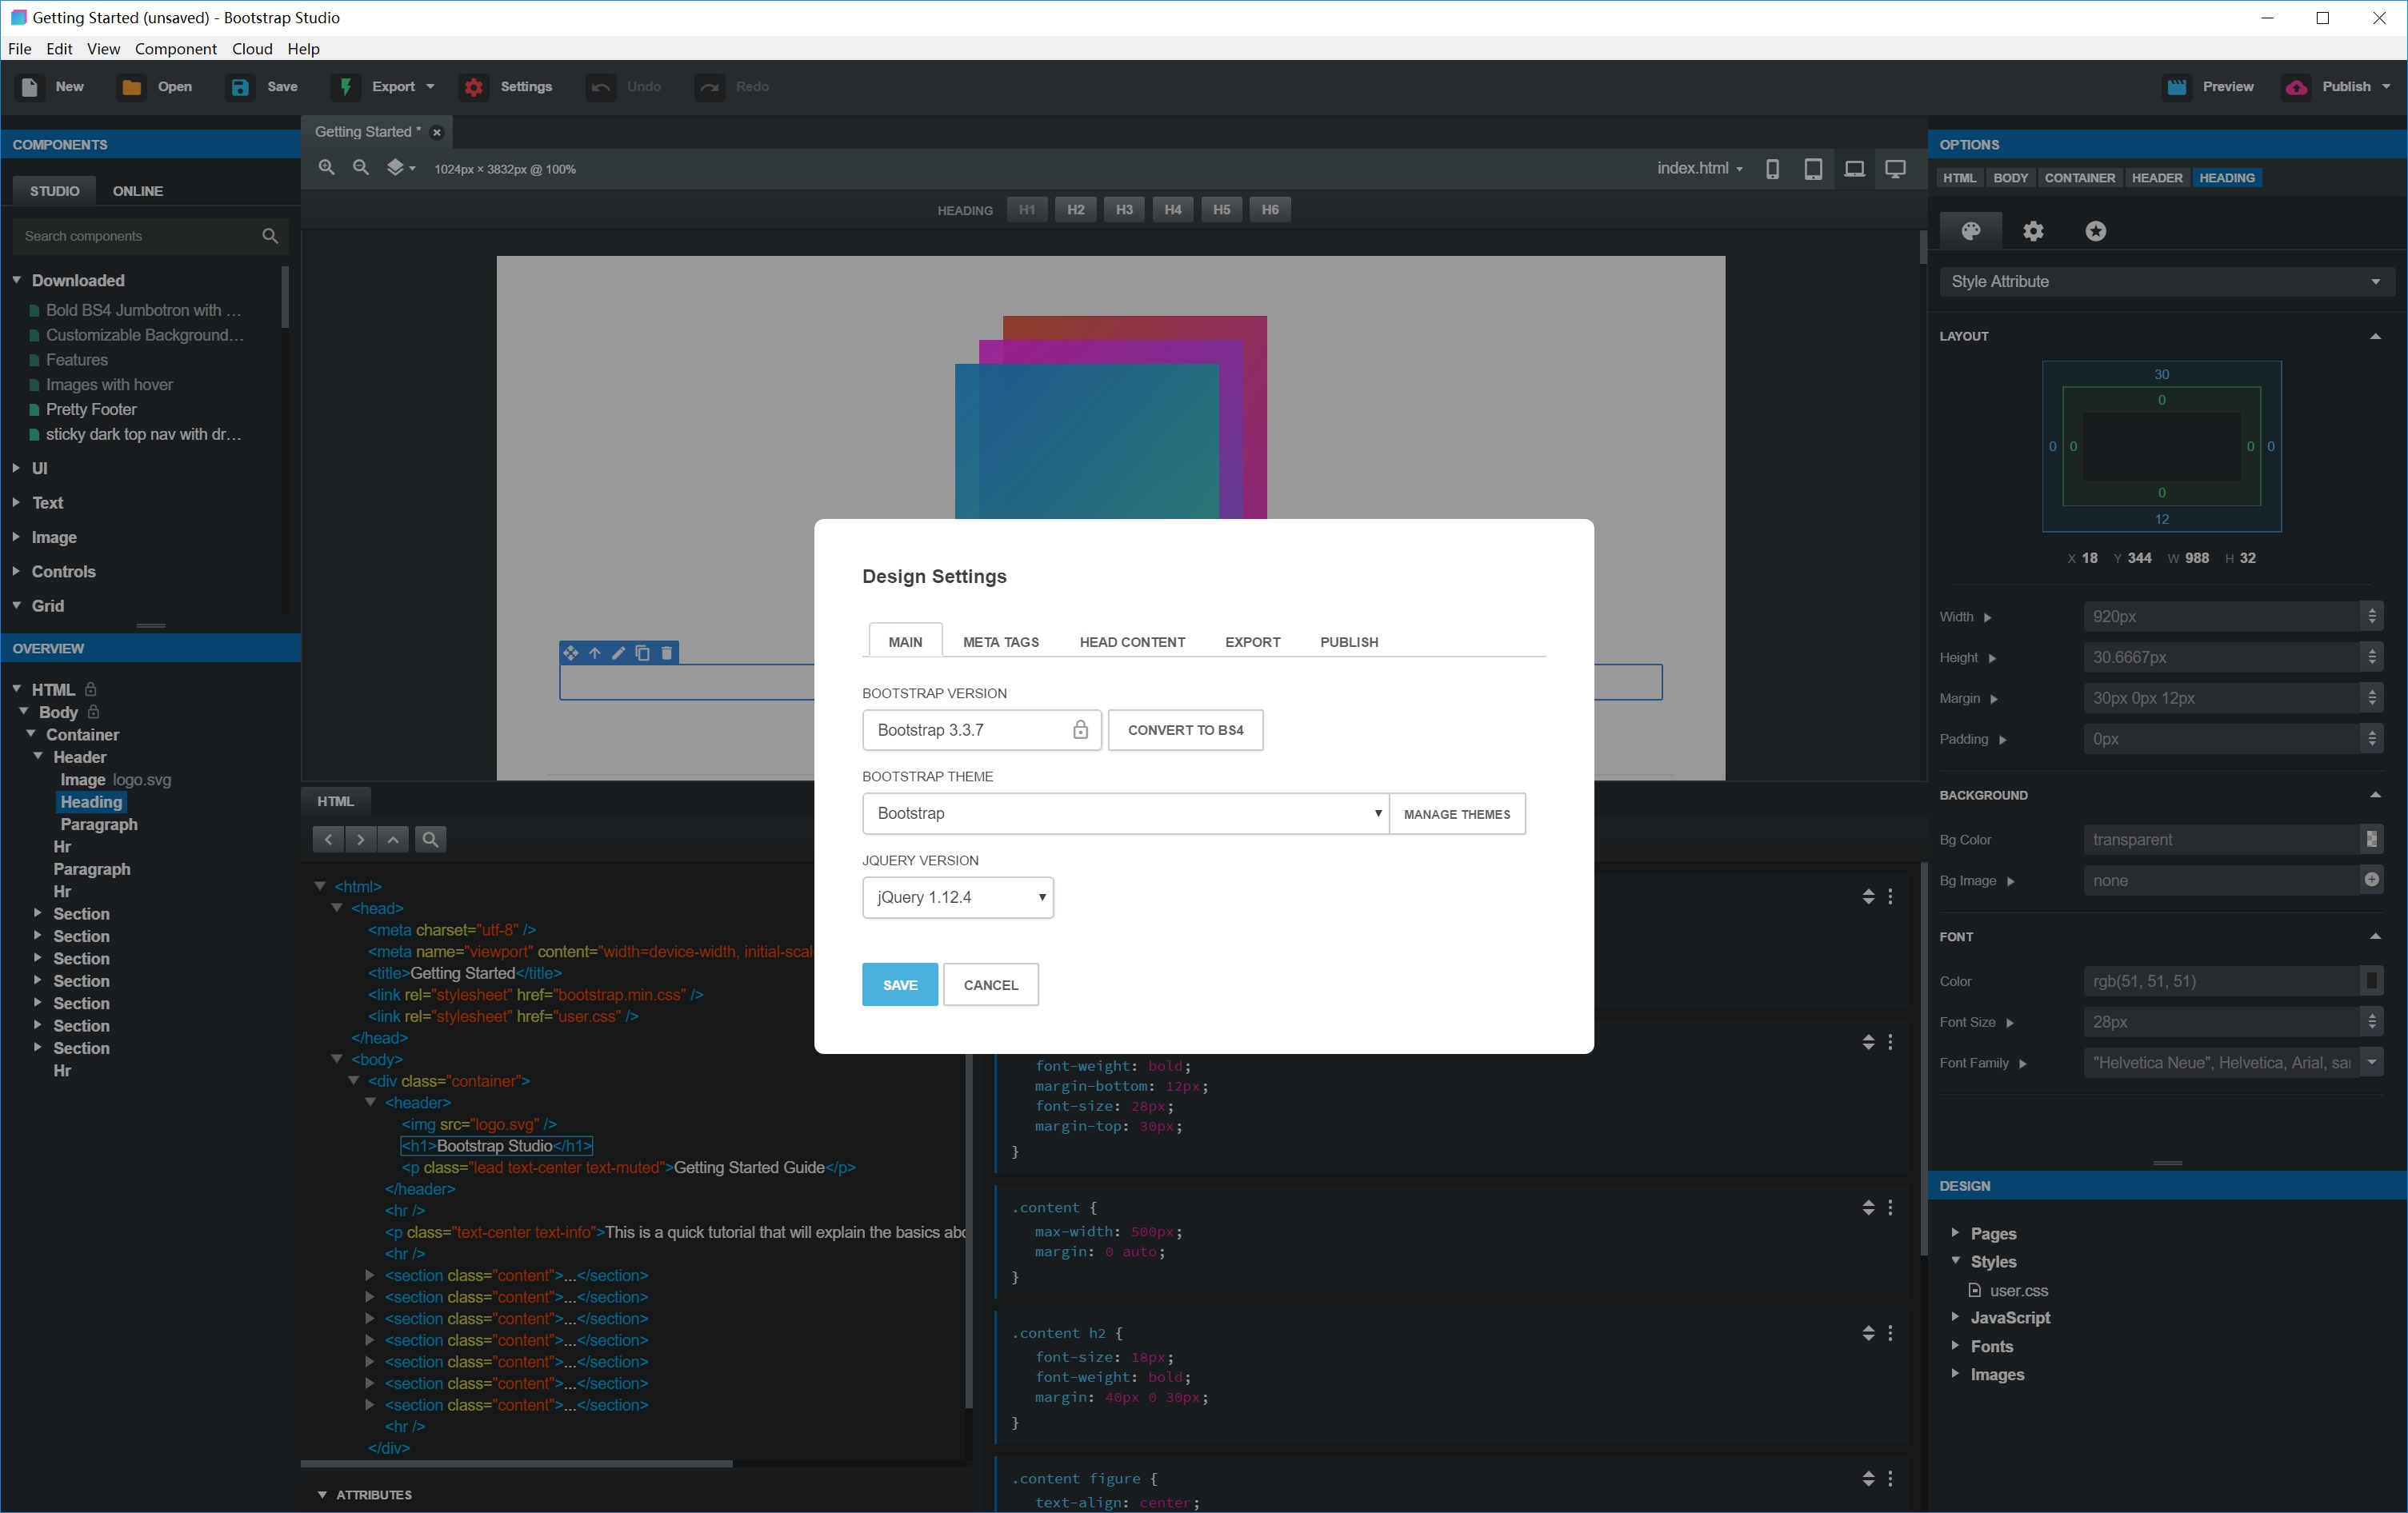Click the Save button in dialog

coord(899,984)
